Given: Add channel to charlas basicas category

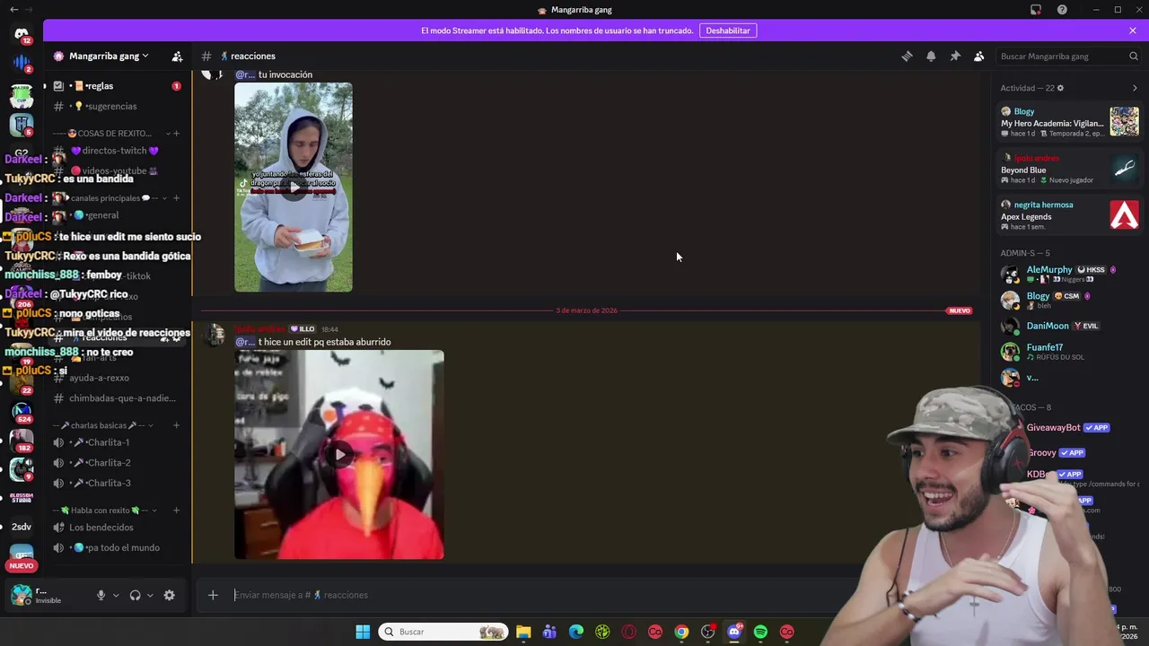Looking at the screenshot, I should pyautogui.click(x=176, y=425).
